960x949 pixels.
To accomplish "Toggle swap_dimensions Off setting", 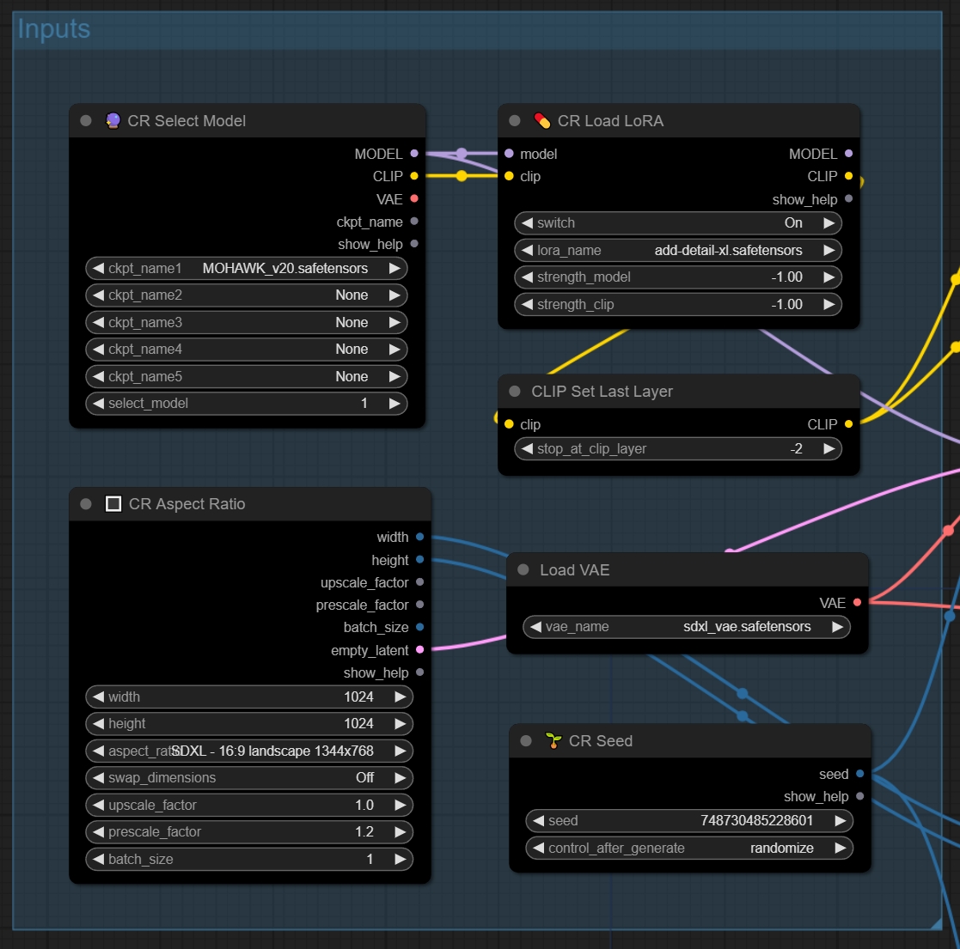I will (x=248, y=778).
